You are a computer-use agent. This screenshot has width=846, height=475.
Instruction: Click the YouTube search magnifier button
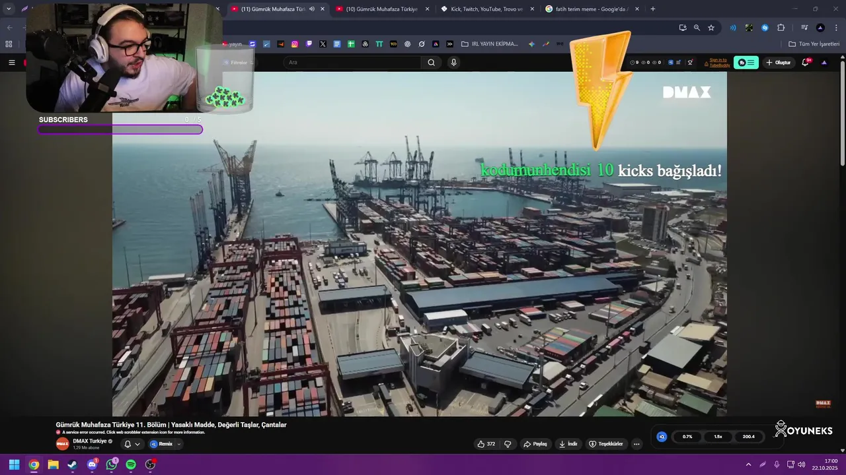point(431,63)
